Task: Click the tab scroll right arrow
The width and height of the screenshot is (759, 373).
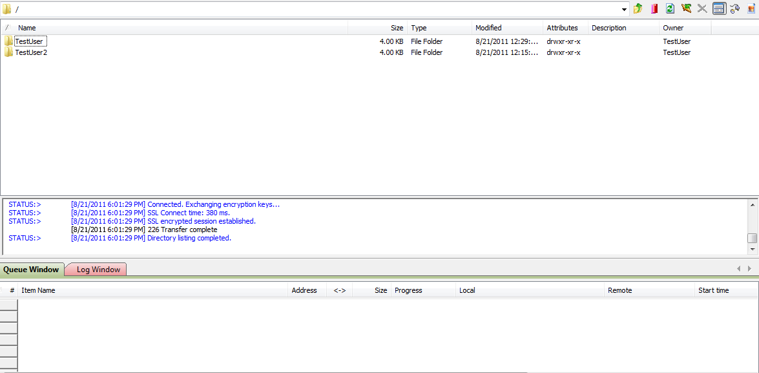Action: click(x=749, y=268)
